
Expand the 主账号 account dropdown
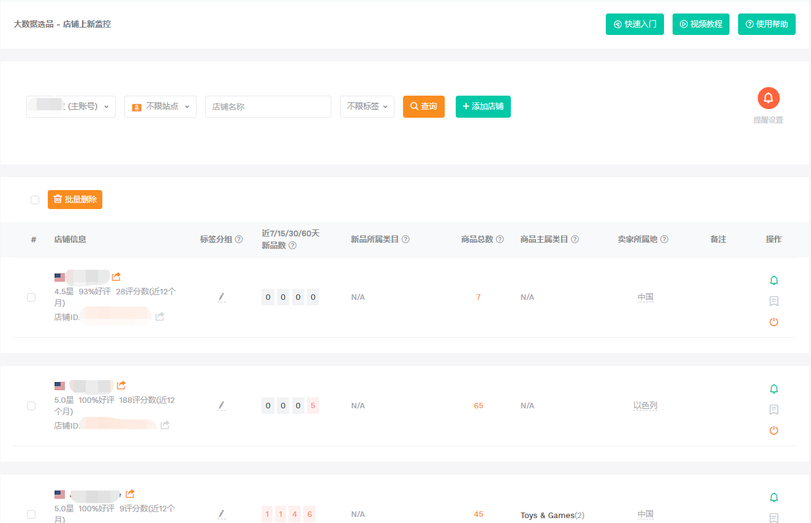click(71, 107)
